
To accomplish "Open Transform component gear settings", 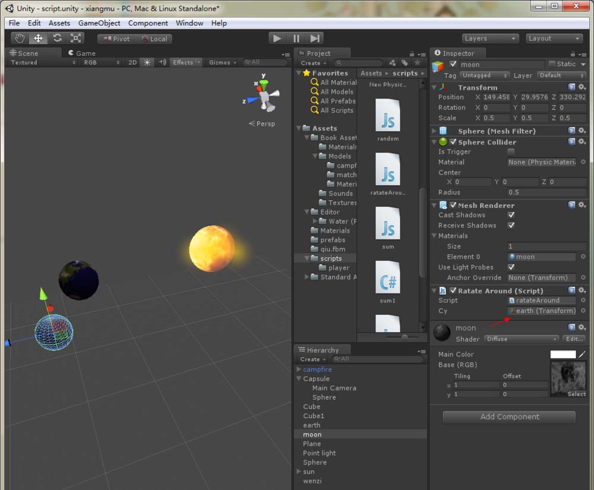I will pyautogui.click(x=582, y=87).
